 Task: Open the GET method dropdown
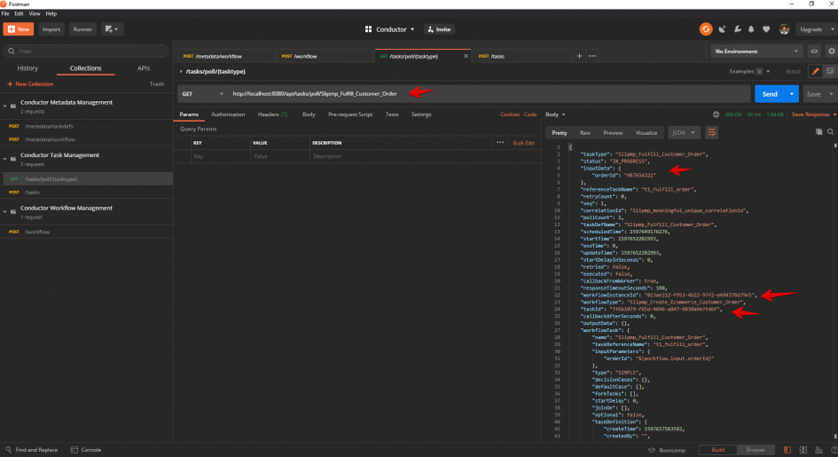coord(202,94)
